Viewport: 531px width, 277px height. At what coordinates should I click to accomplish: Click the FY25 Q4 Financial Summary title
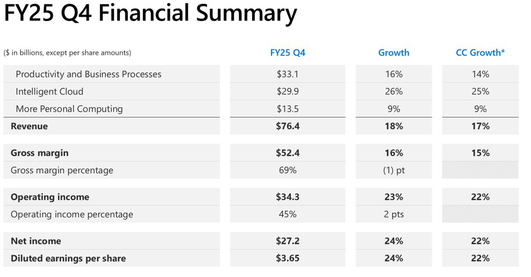click(150, 13)
